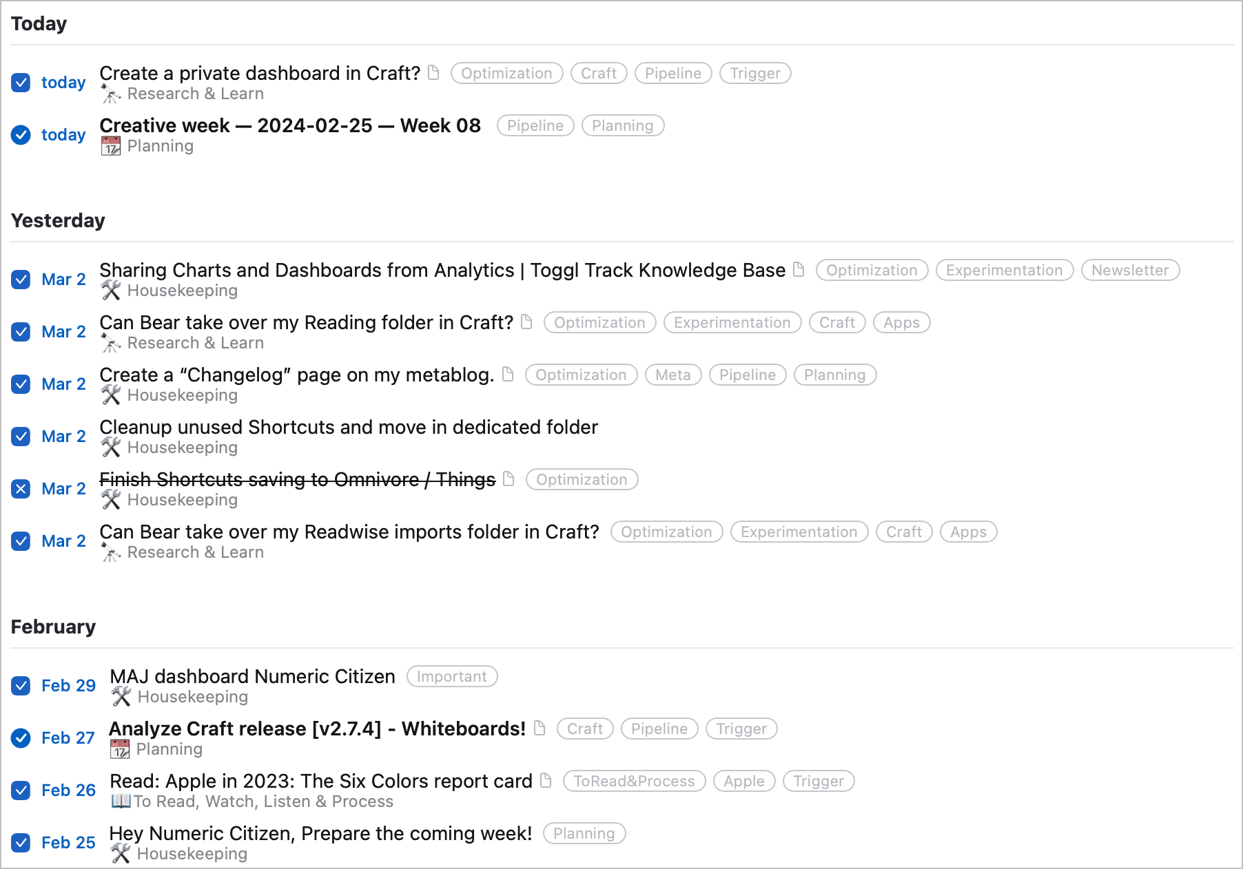Click 'Meta' tag on Changelog task
Image resolution: width=1243 pixels, height=869 pixels.
pyautogui.click(x=673, y=375)
